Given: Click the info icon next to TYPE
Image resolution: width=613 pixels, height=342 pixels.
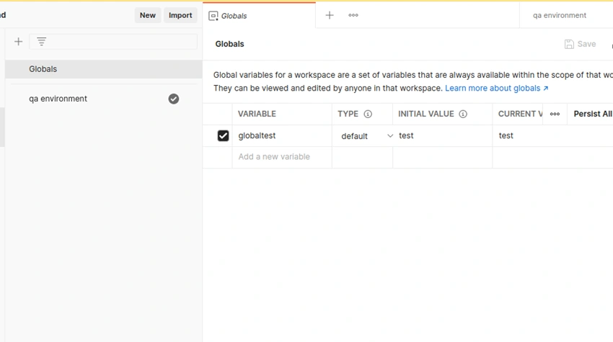Looking at the screenshot, I should tap(368, 114).
